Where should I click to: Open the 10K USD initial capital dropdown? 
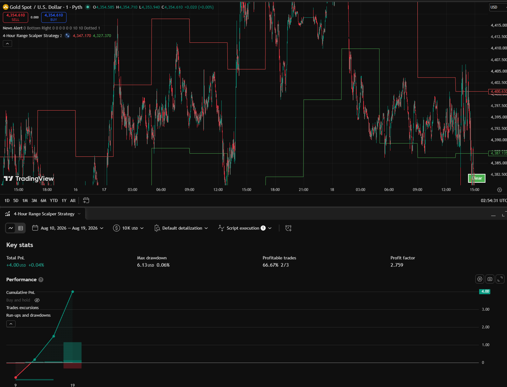(128, 228)
